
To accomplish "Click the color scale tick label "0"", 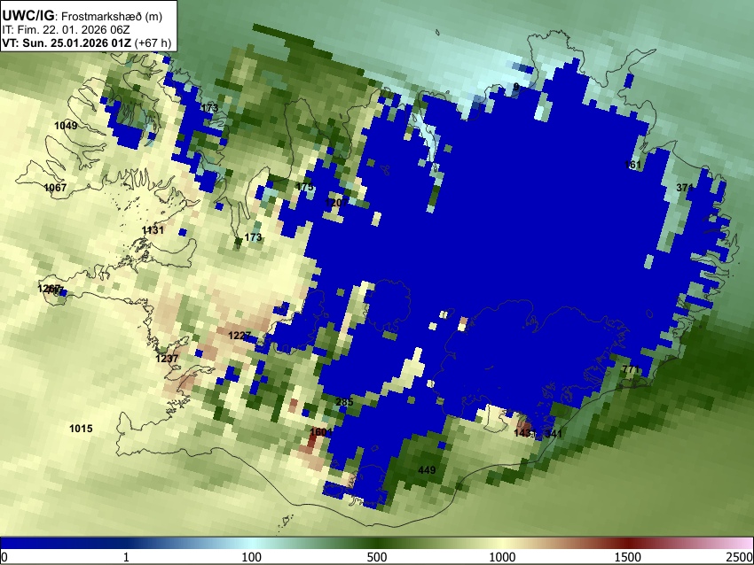I will point(4,557).
